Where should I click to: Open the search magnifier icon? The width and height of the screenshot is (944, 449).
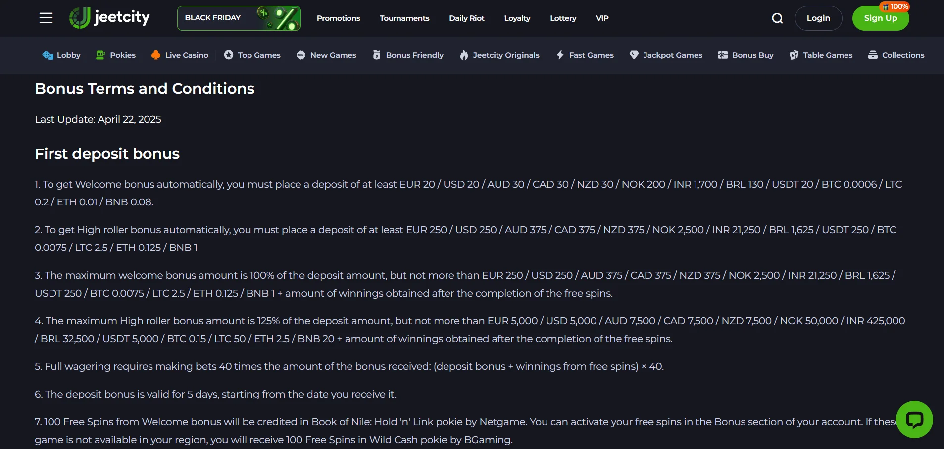tap(777, 18)
